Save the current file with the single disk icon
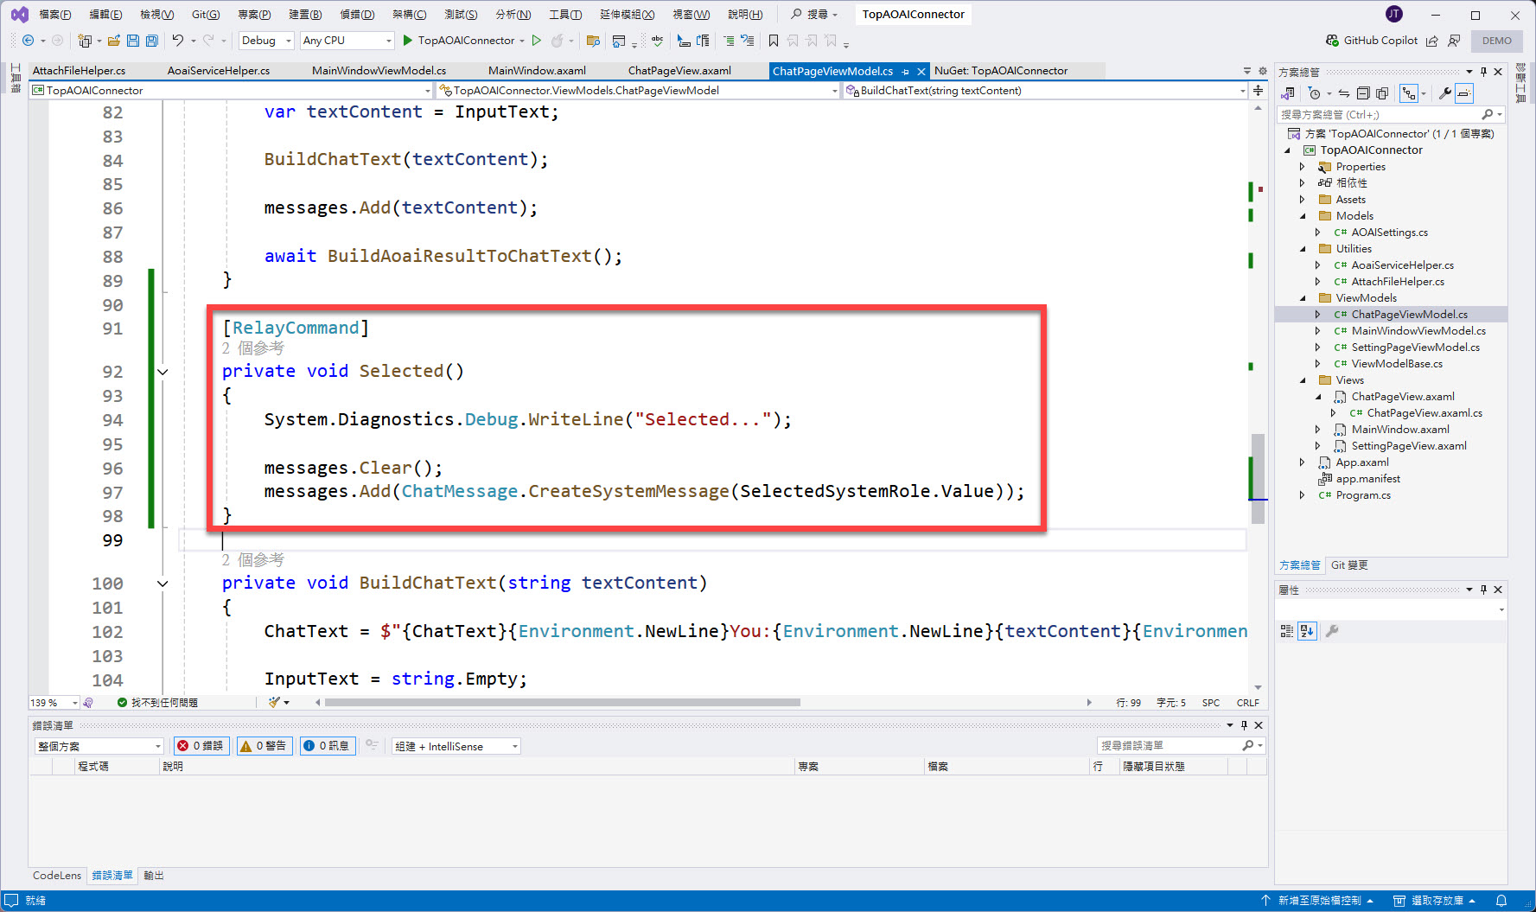The width and height of the screenshot is (1536, 912). 132,41
